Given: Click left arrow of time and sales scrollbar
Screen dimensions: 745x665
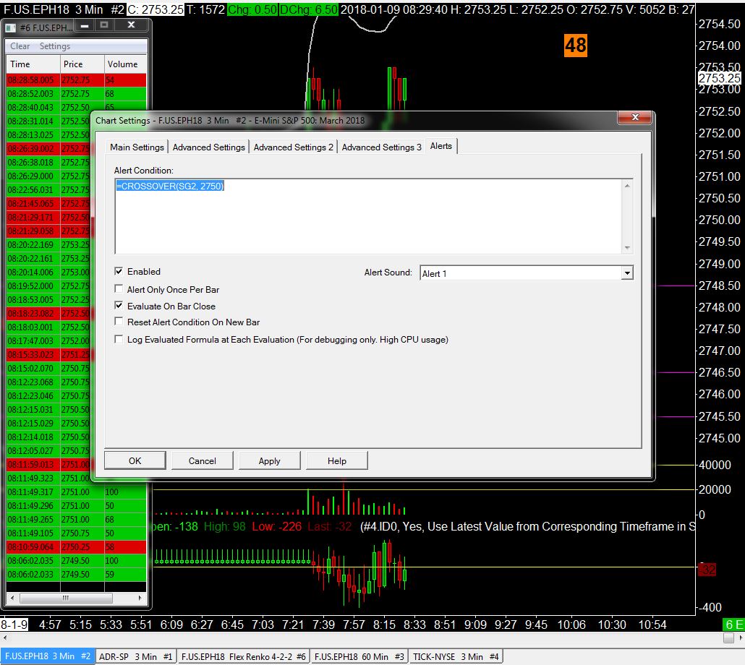Looking at the screenshot, I should pyautogui.click(x=12, y=598).
